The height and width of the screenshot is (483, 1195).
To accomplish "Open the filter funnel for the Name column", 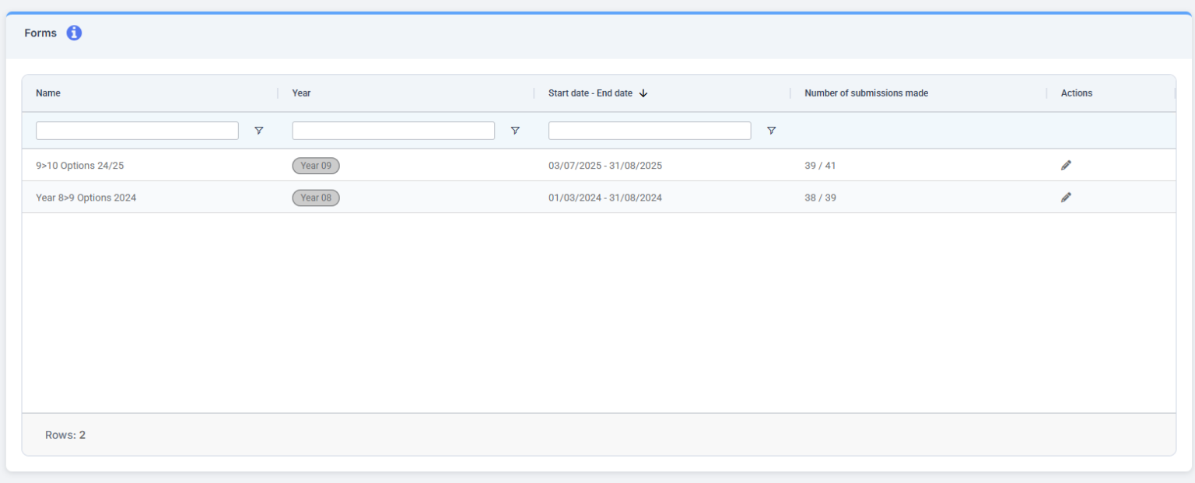I will [258, 130].
